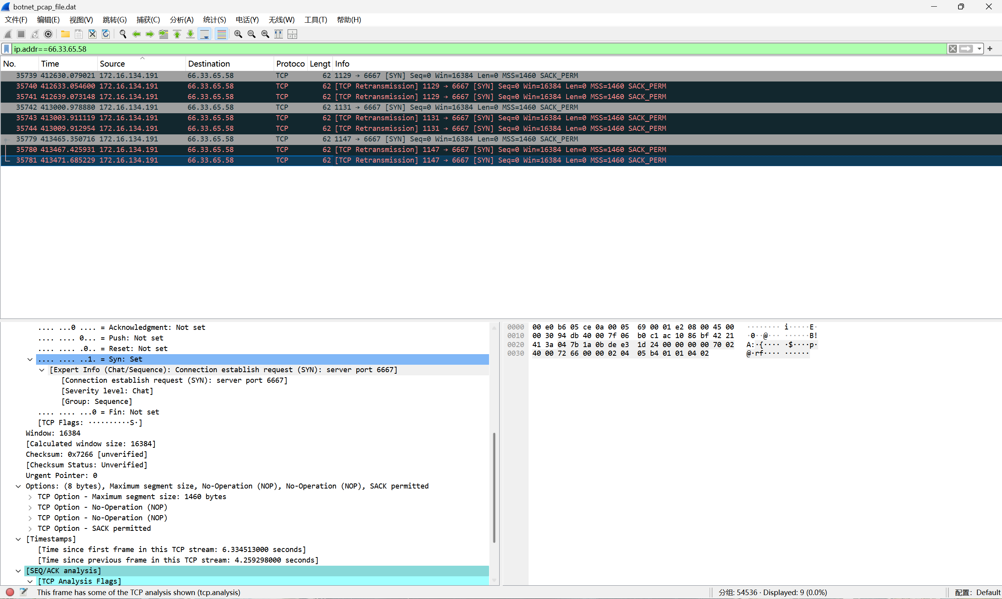Image resolution: width=1002 pixels, height=599 pixels.
Task: Click the expert information red circle icon
Action: (x=10, y=592)
